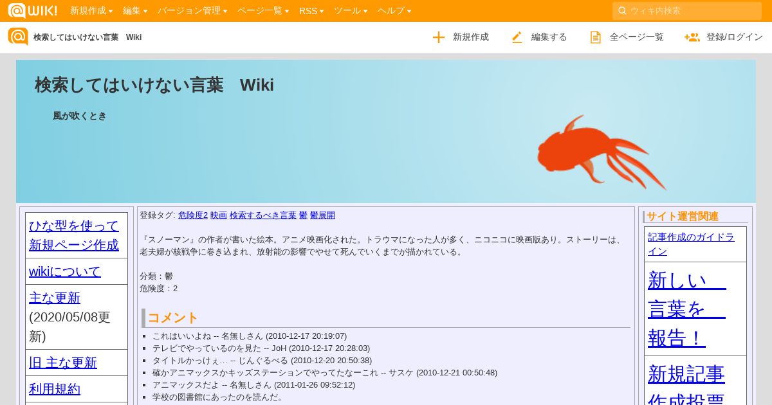The image size is (772, 405).
Task: Expand the ページ一覧 menu
Action: (263, 11)
